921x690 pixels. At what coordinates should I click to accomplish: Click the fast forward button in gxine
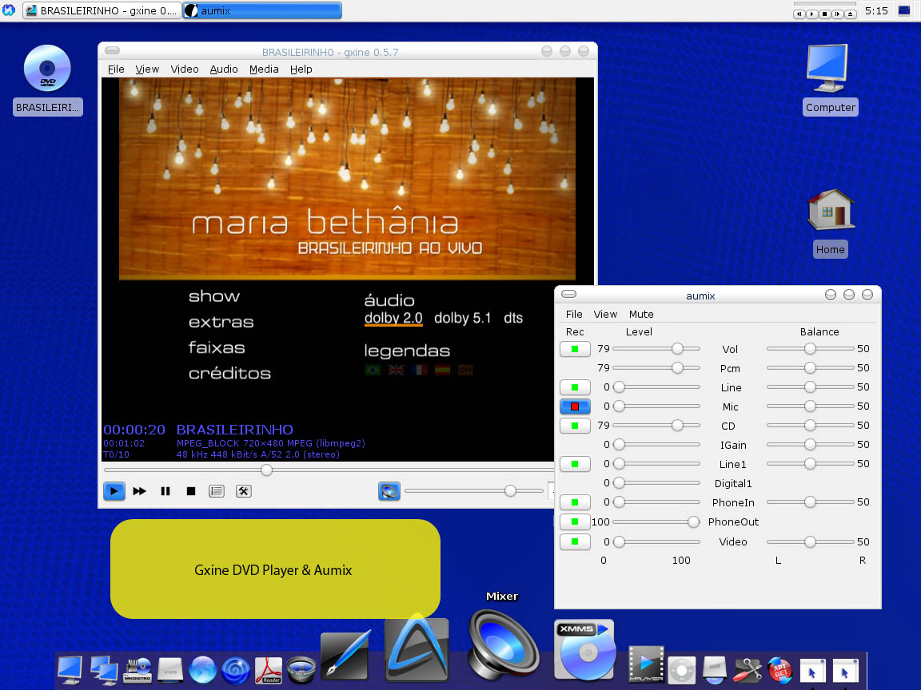pos(140,491)
